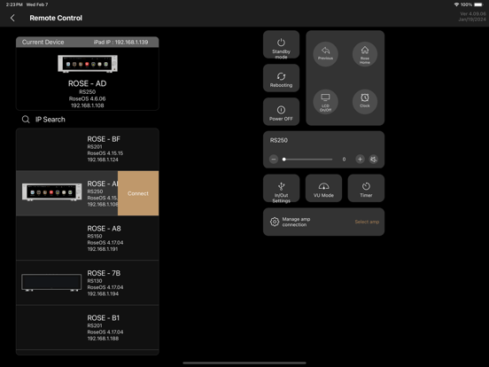This screenshot has width=489, height=367.
Task: Click the battery indicator in status bar
Action: [478, 4]
